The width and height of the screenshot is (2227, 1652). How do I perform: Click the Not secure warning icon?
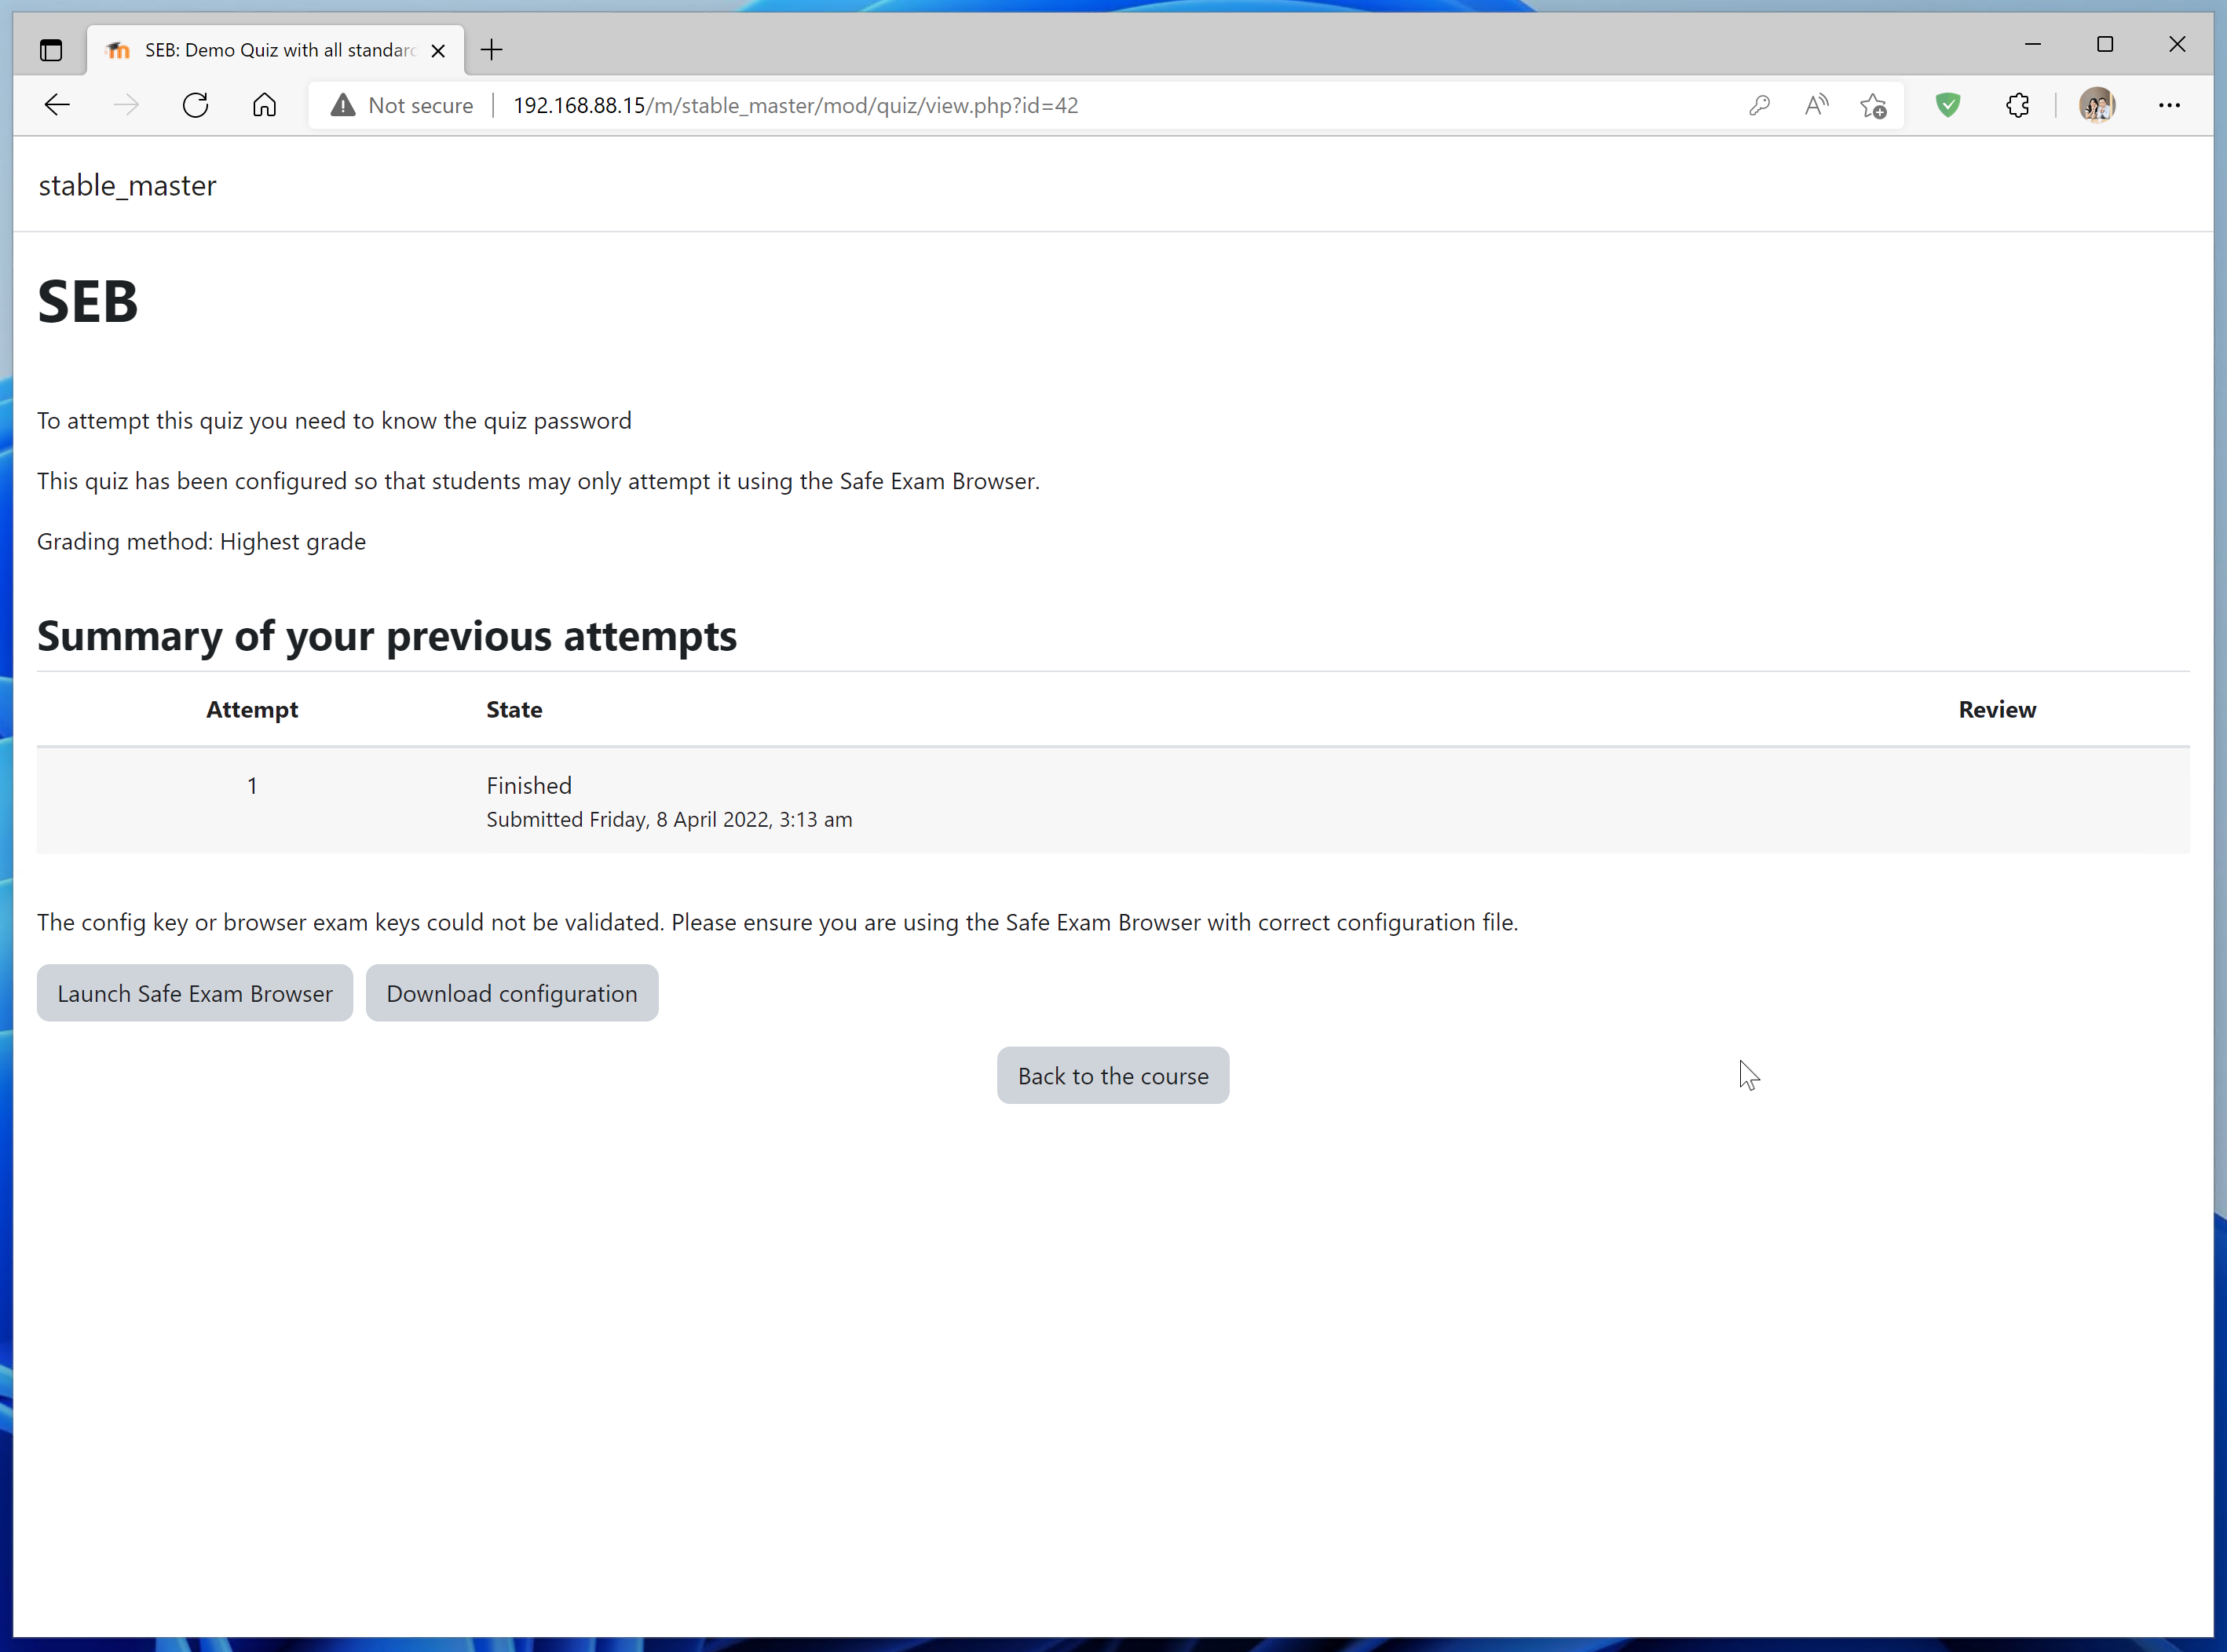(x=343, y=105)
